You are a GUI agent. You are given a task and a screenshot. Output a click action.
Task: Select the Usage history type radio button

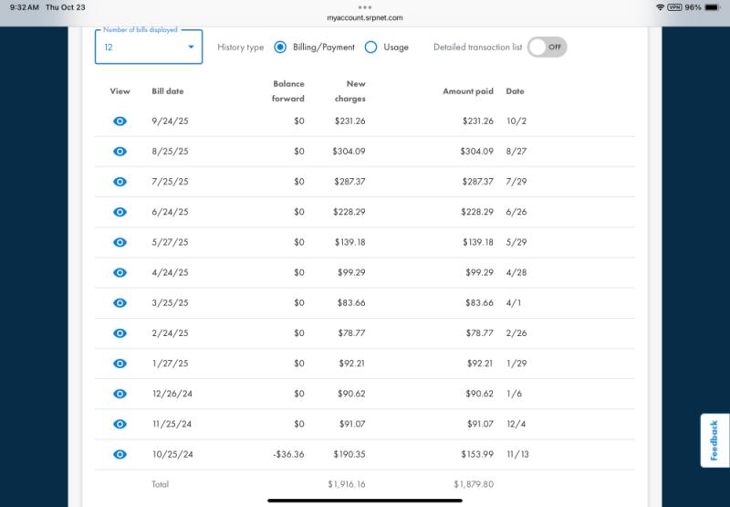pyautogui.click(x=370, y=48)
